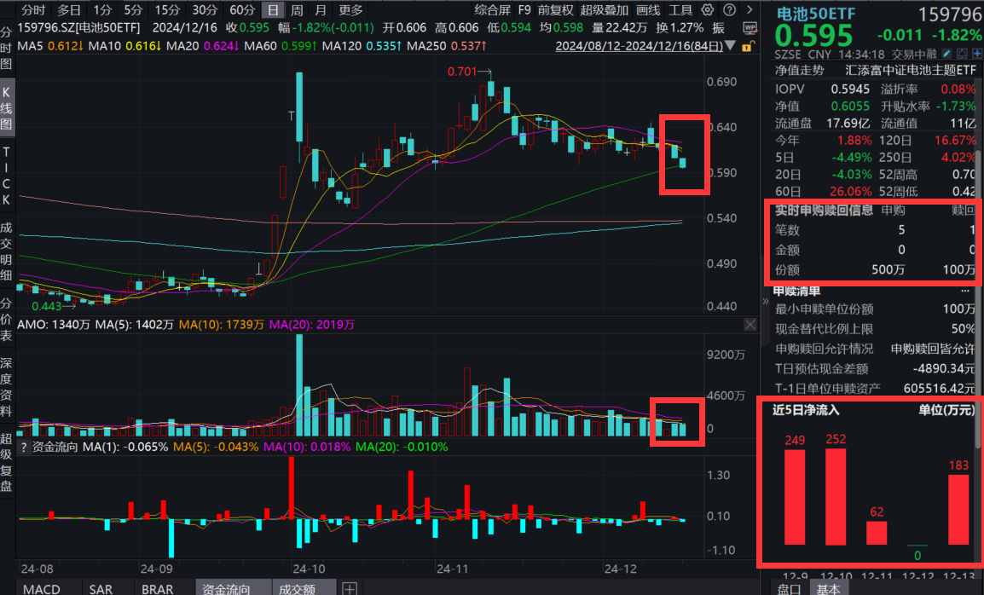Close the AMO volume sub-panel
This screenshot has width=984, height=595.
pyautogui.click(x=750, y=325)
